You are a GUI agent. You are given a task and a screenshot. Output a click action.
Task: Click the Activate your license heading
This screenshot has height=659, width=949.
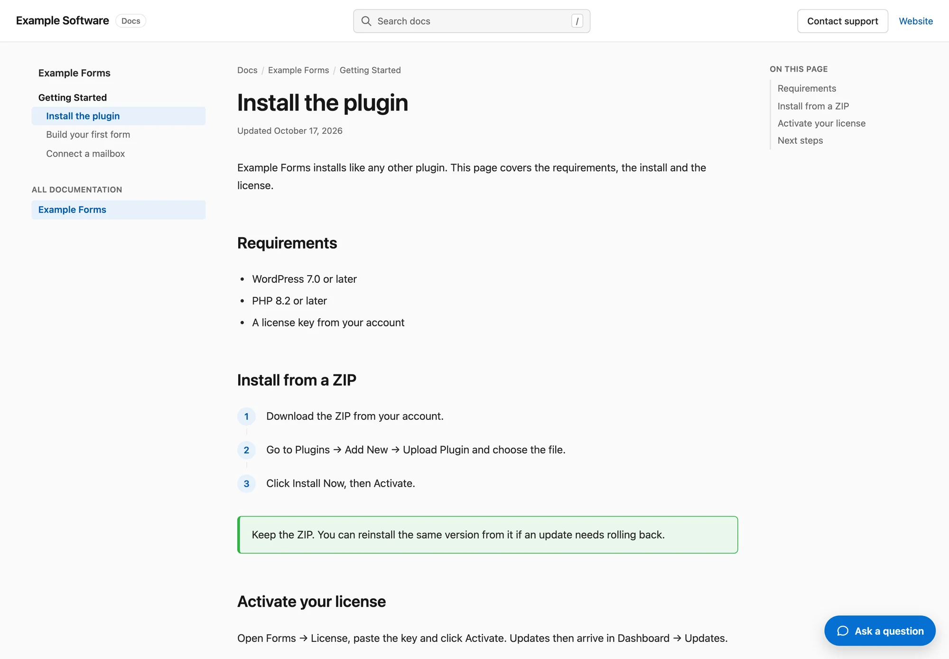(311, 602)
